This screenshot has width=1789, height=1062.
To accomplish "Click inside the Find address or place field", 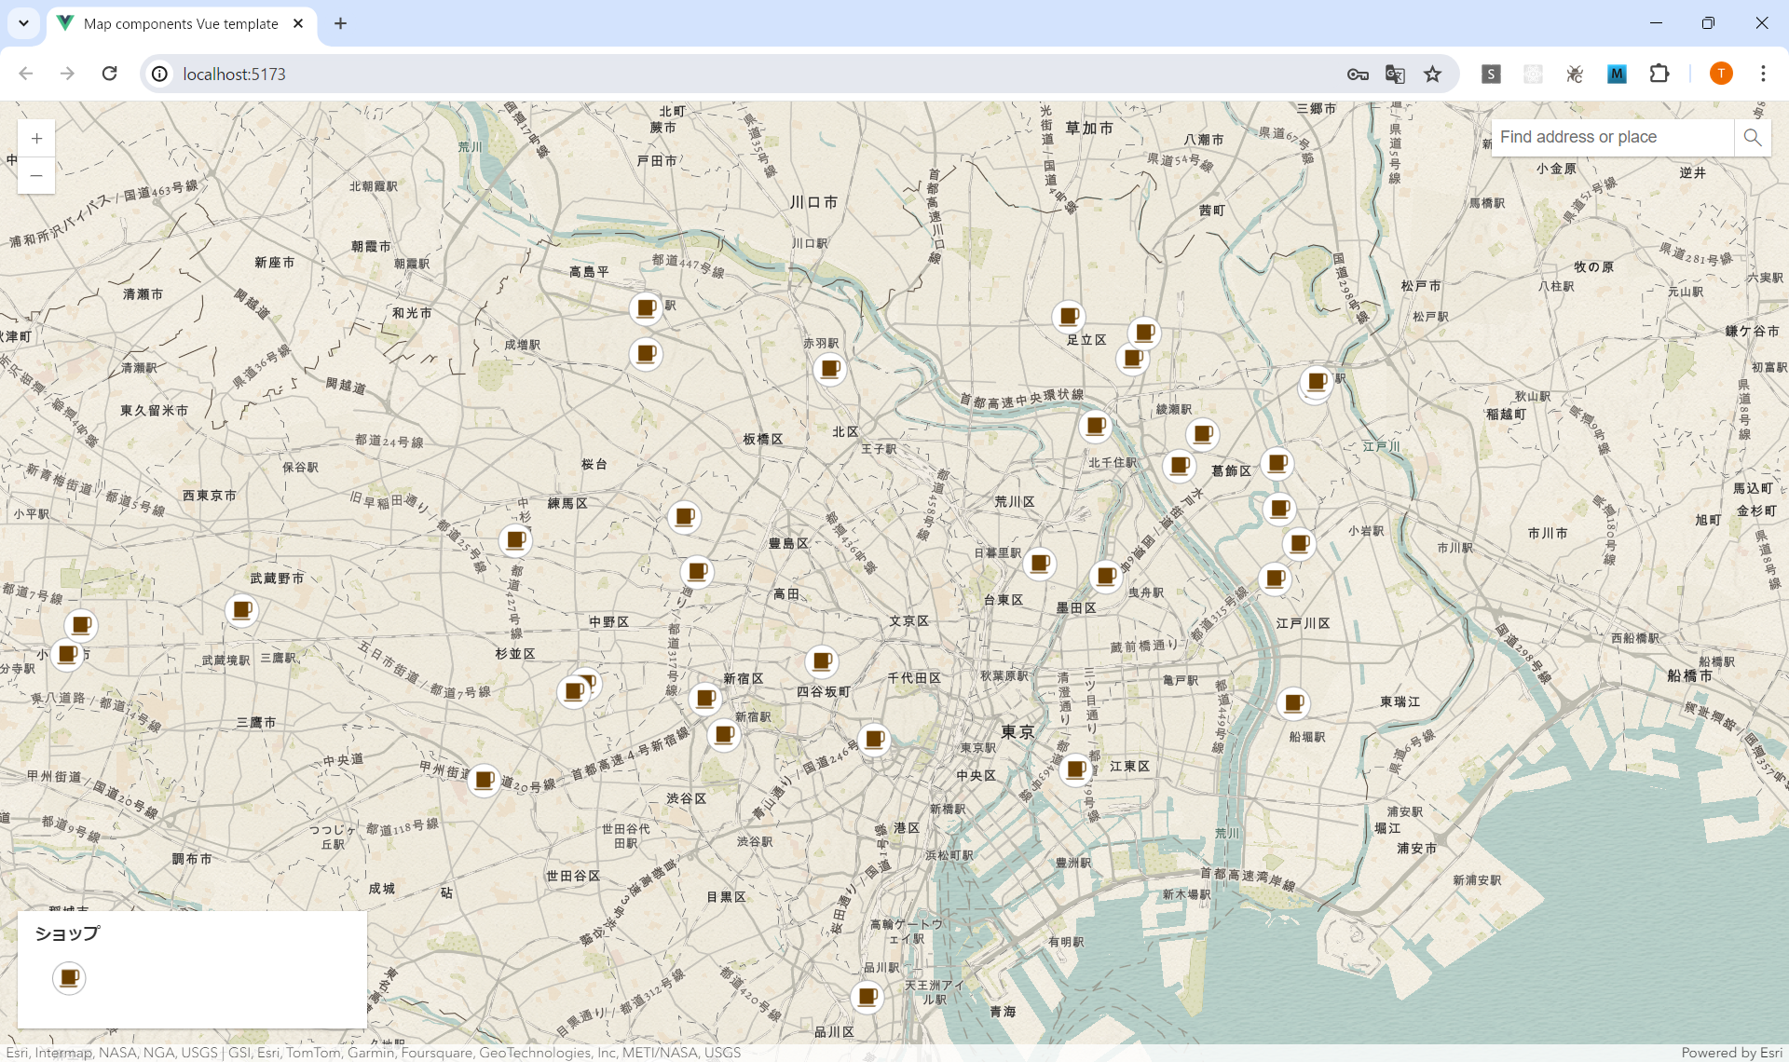I will tap(1612, 137).
